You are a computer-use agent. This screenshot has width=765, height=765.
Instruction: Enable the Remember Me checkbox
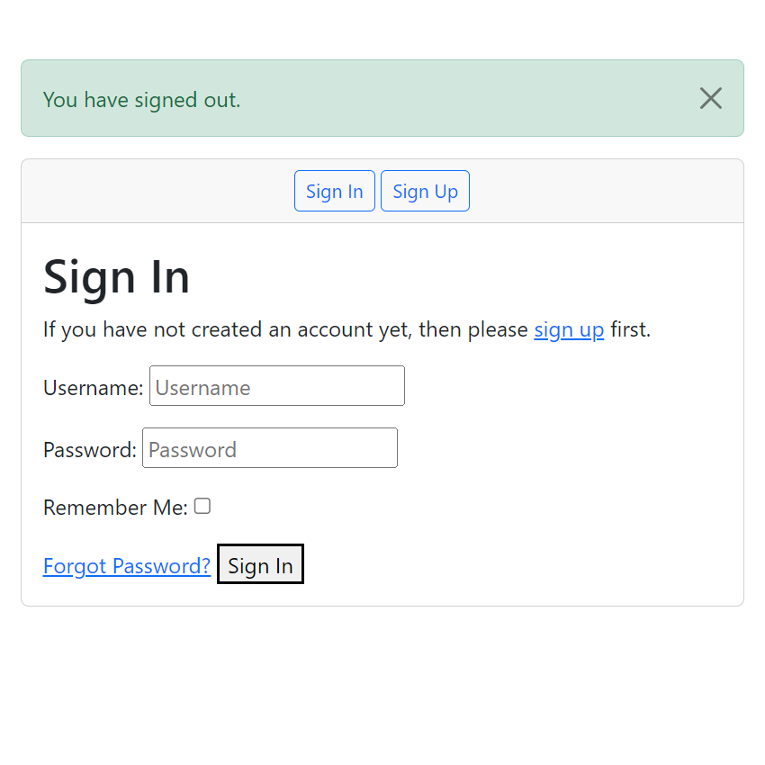(x=202, y=507)
